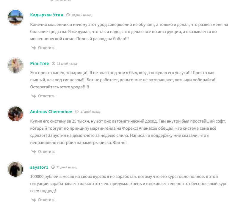Viewport: 246px width, 210px height.
Task: Click clock icon beside '17 дней назад'
Action: tap(77, 112)
